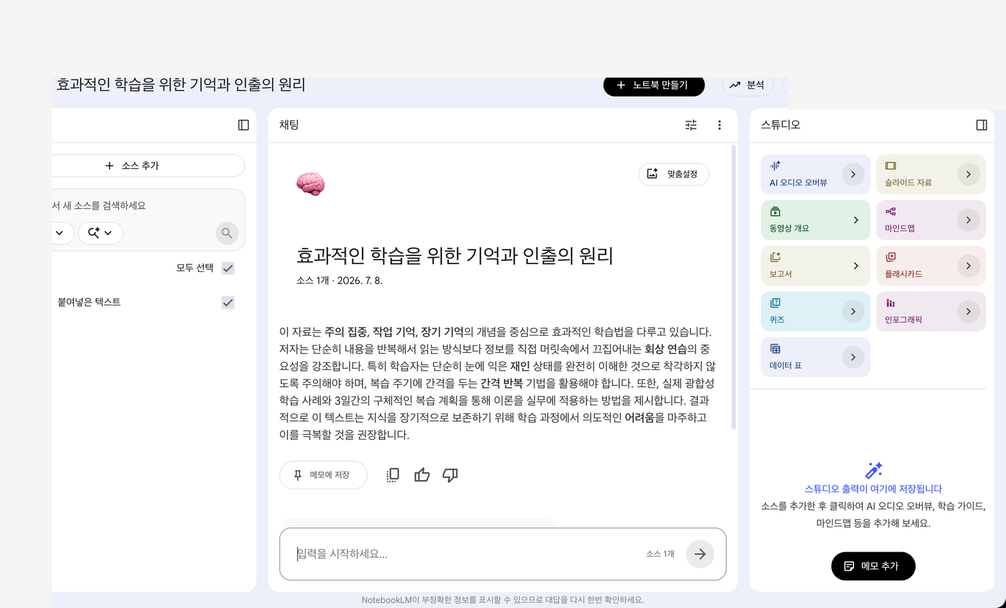Click the brain emoji notebook icon
Viewport: 1006px width, 608px height.
pyautogui.click(x=311, y=184)
